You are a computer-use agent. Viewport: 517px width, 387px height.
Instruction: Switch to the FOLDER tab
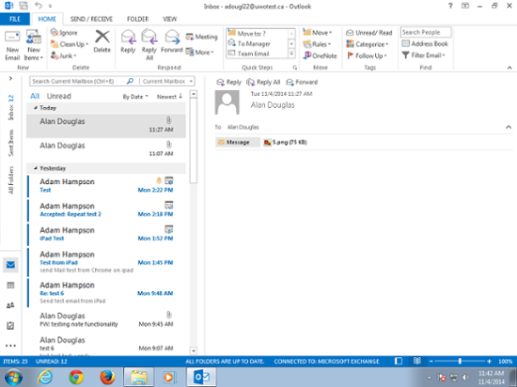tap(138, 19)
